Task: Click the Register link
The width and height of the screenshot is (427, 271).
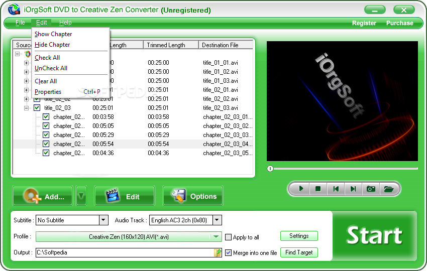Action: [x=364, y=23]
